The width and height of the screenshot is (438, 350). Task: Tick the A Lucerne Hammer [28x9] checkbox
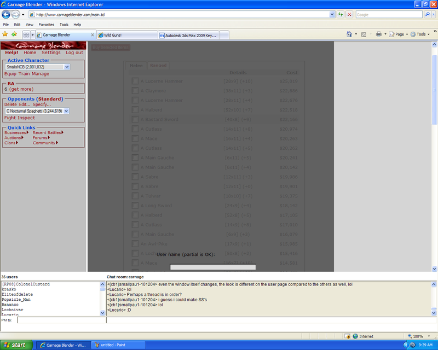tap(135, 81)
